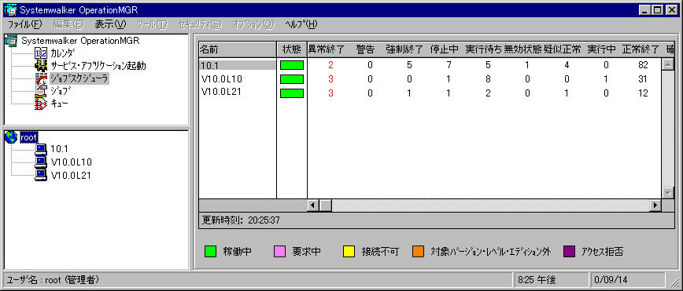The image size is (683, 291).
Task: Click the table's scroll-left arrow
Action: click(313, 205)
